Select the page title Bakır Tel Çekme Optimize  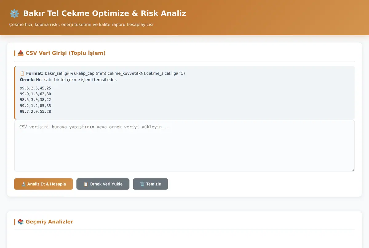[x=105, y=14]
